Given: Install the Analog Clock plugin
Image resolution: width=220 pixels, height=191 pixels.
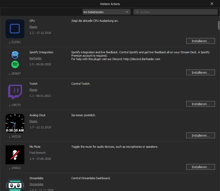Looking at the screenshot, I should (200, 136).
